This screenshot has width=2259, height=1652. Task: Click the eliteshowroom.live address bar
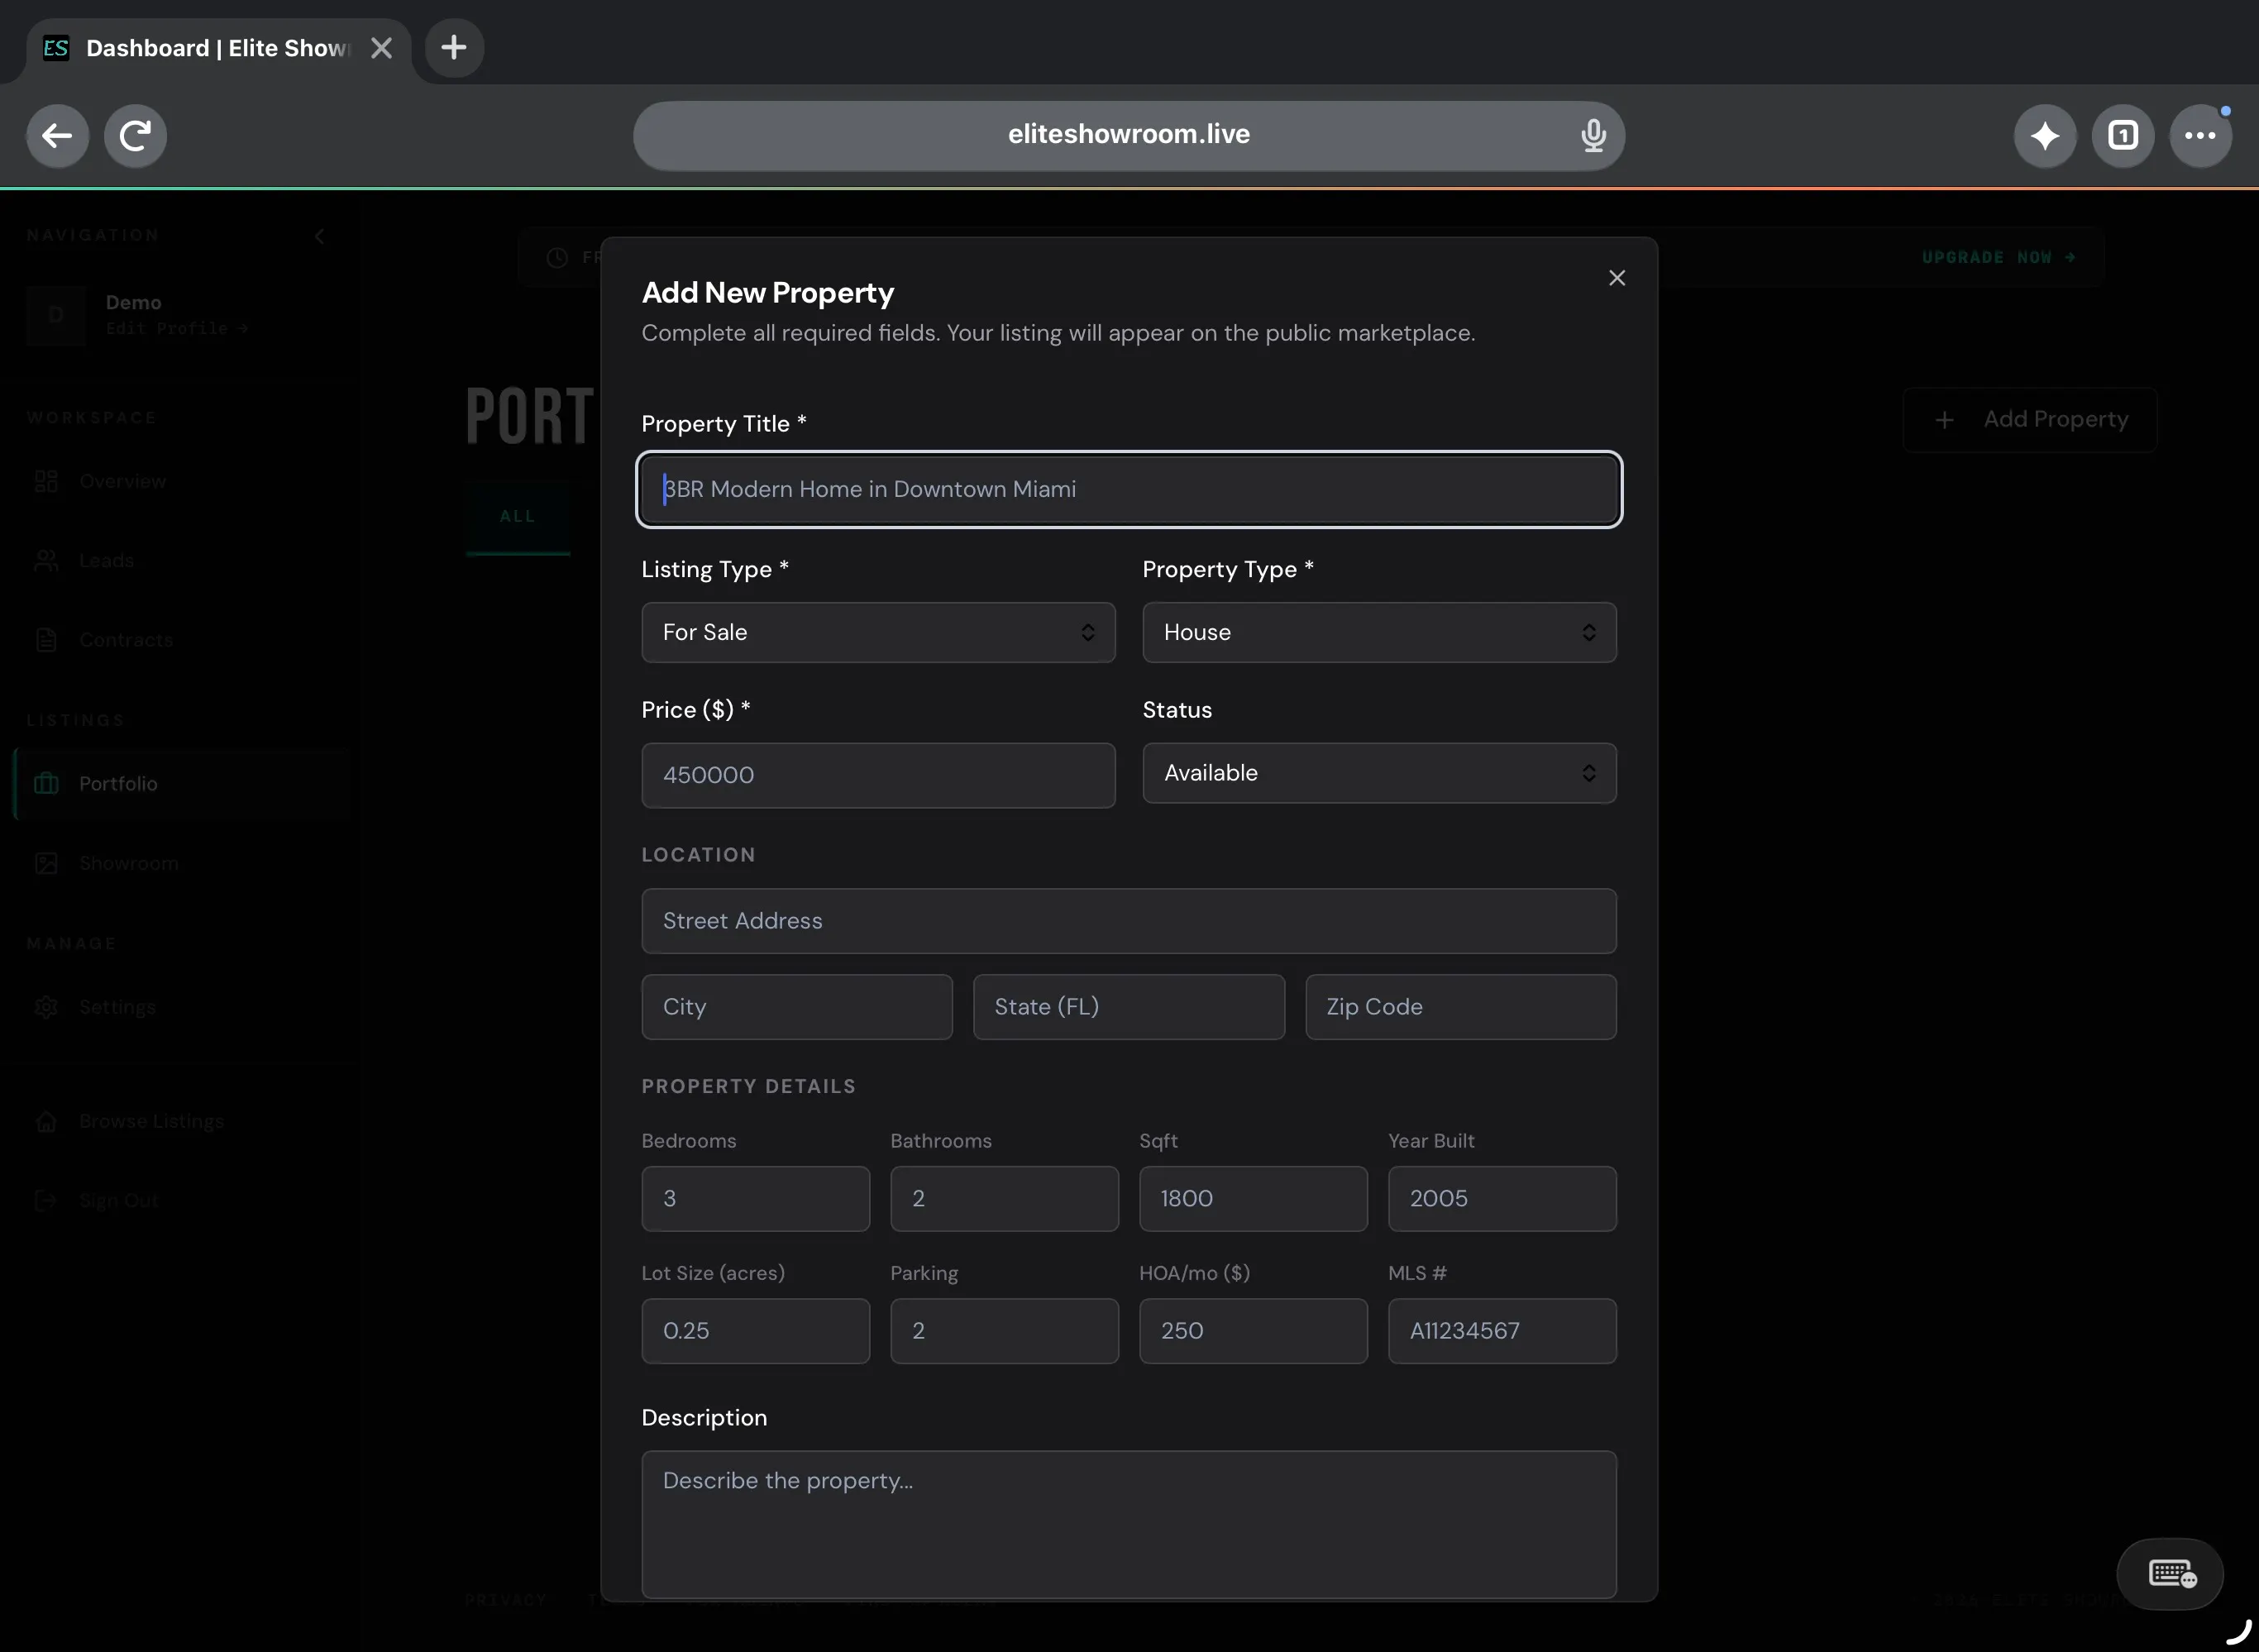click(1129, 135)
